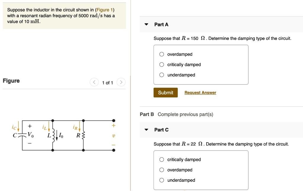
Task: Select underdamped in Part C
Action: [162, 180]
